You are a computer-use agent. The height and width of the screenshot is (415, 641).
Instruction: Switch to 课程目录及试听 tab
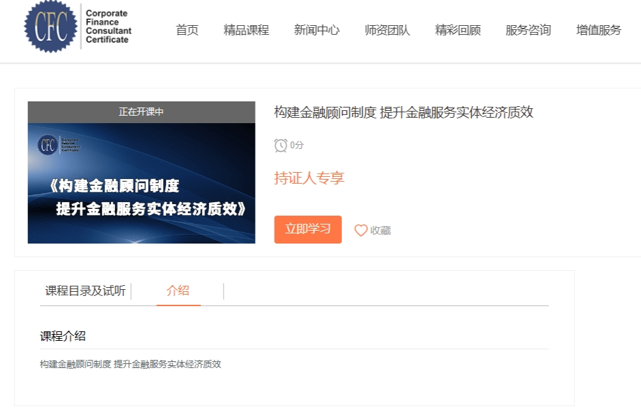tap(85, 290)
